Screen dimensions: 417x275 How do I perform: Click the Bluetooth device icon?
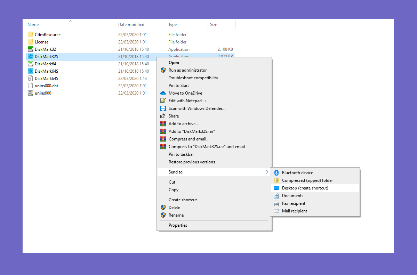[x=276, y=172]
